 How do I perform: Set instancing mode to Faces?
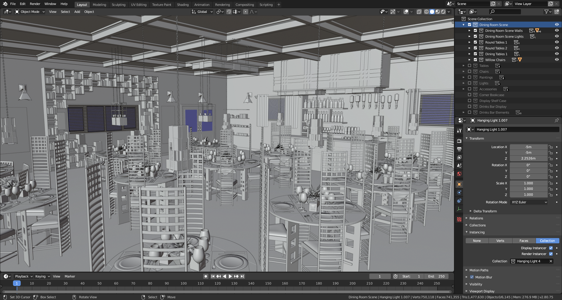pyautogui.click(x=524, y=241)
